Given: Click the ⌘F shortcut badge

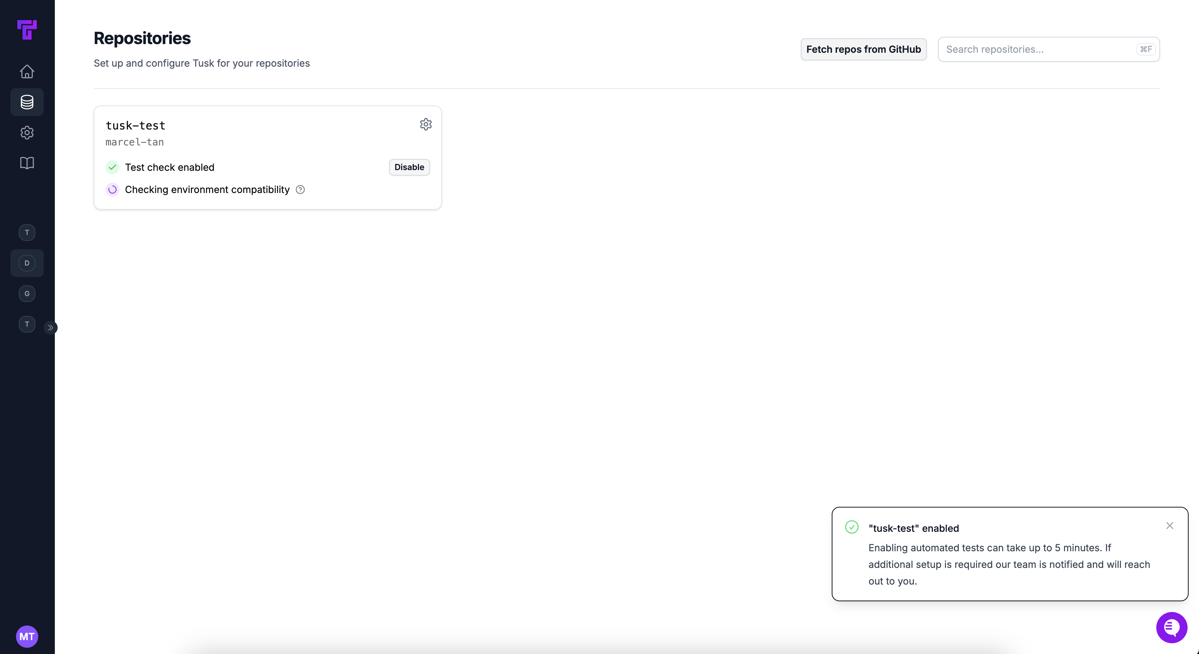Looking at the screenshot, I should [1146, 49].
